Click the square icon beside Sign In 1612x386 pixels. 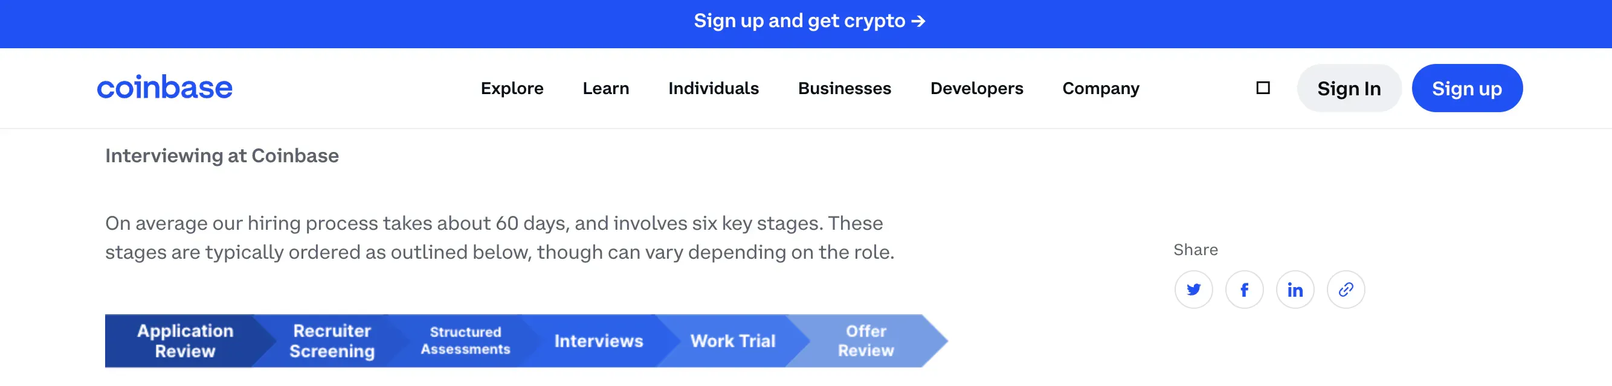pos(1263,88)
